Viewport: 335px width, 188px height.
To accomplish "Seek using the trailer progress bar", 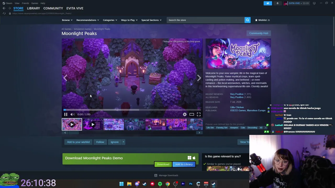I will coord(132,110).
